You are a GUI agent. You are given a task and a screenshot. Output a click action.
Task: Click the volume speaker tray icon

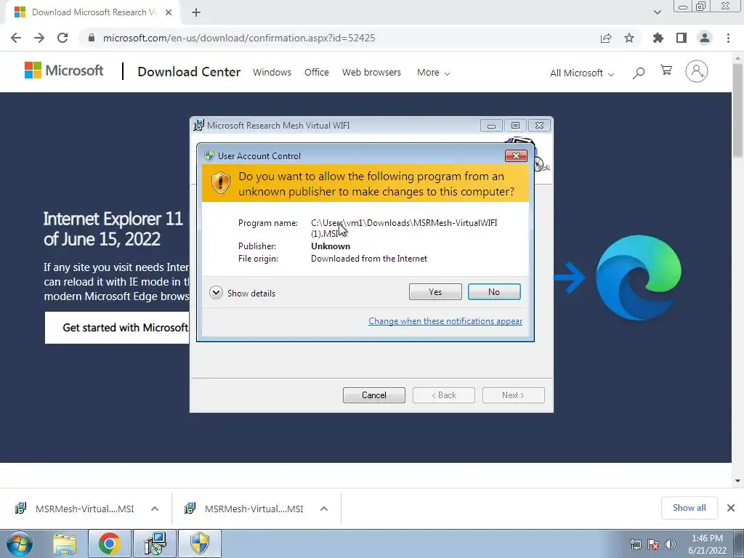pos(671,544)
